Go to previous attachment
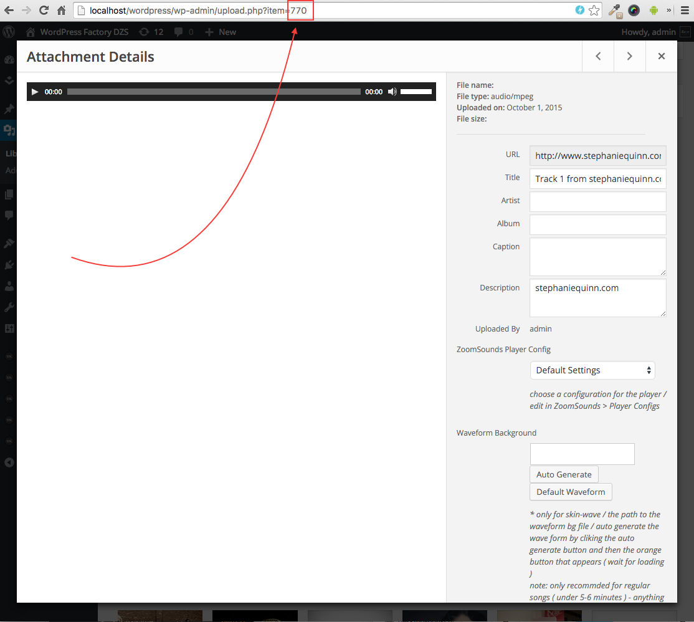694x622 pixels. (x=598, y=56)
